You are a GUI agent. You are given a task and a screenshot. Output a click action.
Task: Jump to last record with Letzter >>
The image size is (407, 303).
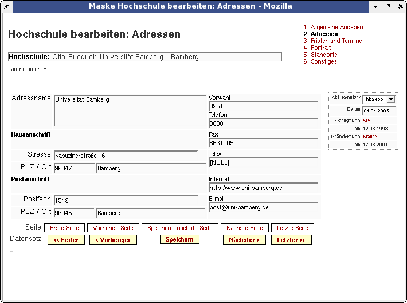coord(291,240)
